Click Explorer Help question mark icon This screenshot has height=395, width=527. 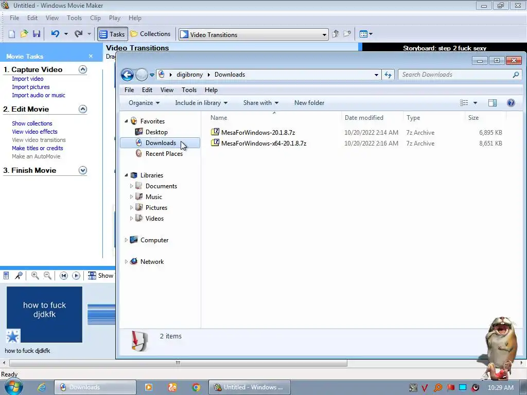point(511,103)
